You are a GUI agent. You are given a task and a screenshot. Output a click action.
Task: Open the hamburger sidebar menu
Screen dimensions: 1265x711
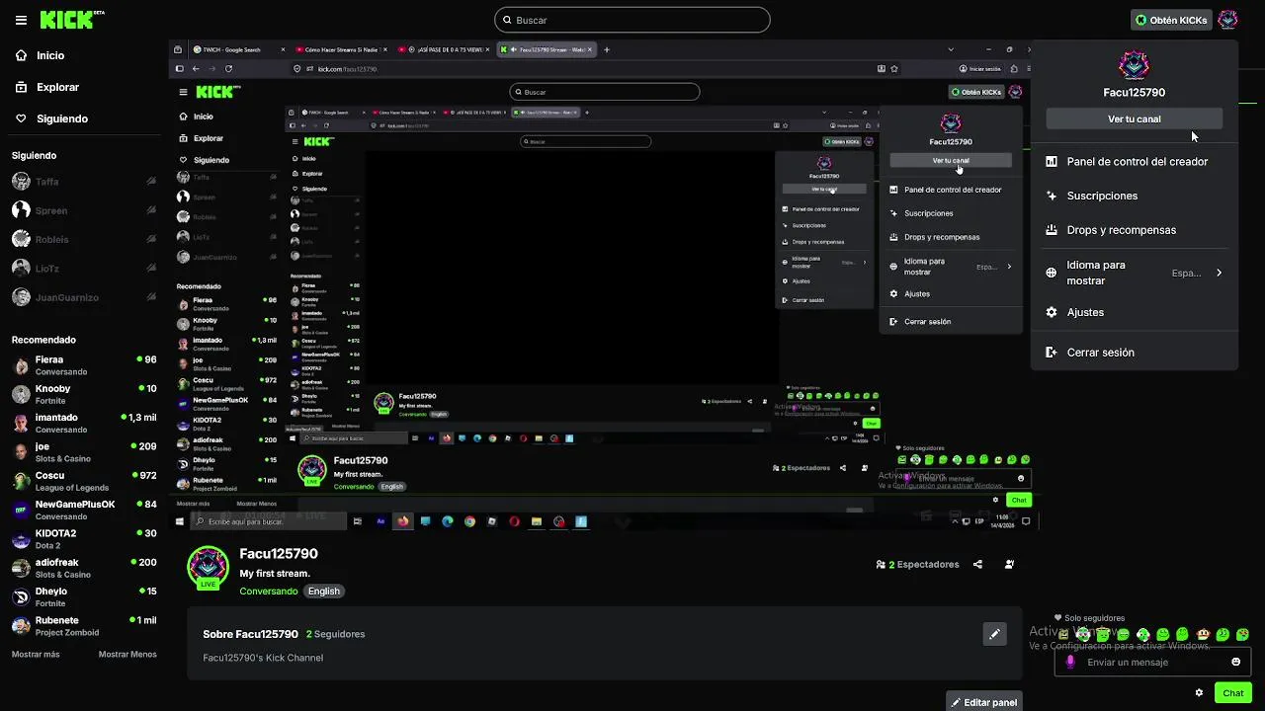tap(21, 20)
